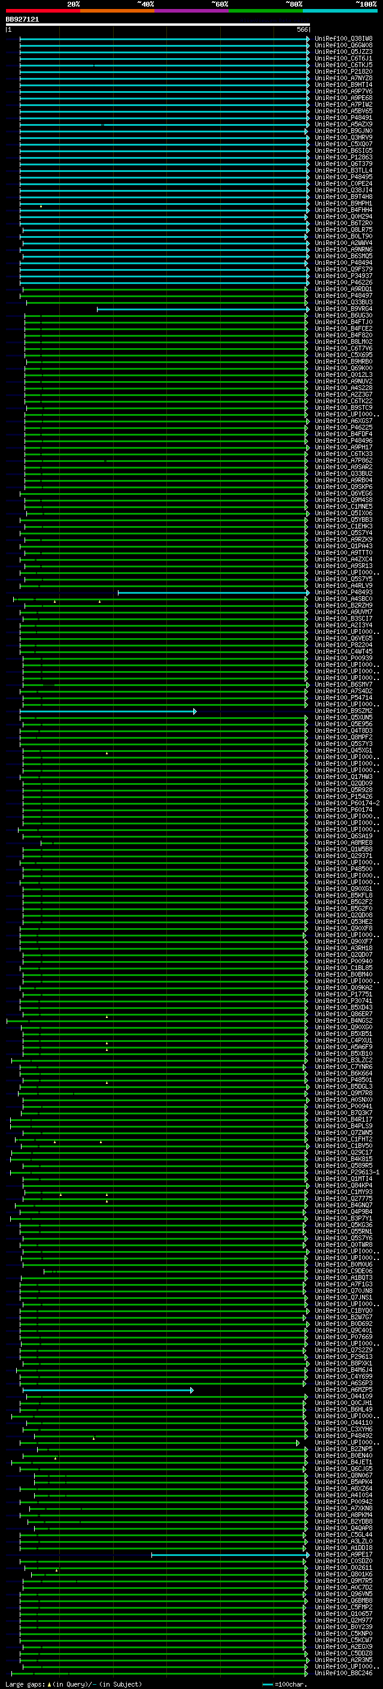
Task: Click the UniRef100_P46225 label
Action: pyautogui.click(x=344, y=428)
